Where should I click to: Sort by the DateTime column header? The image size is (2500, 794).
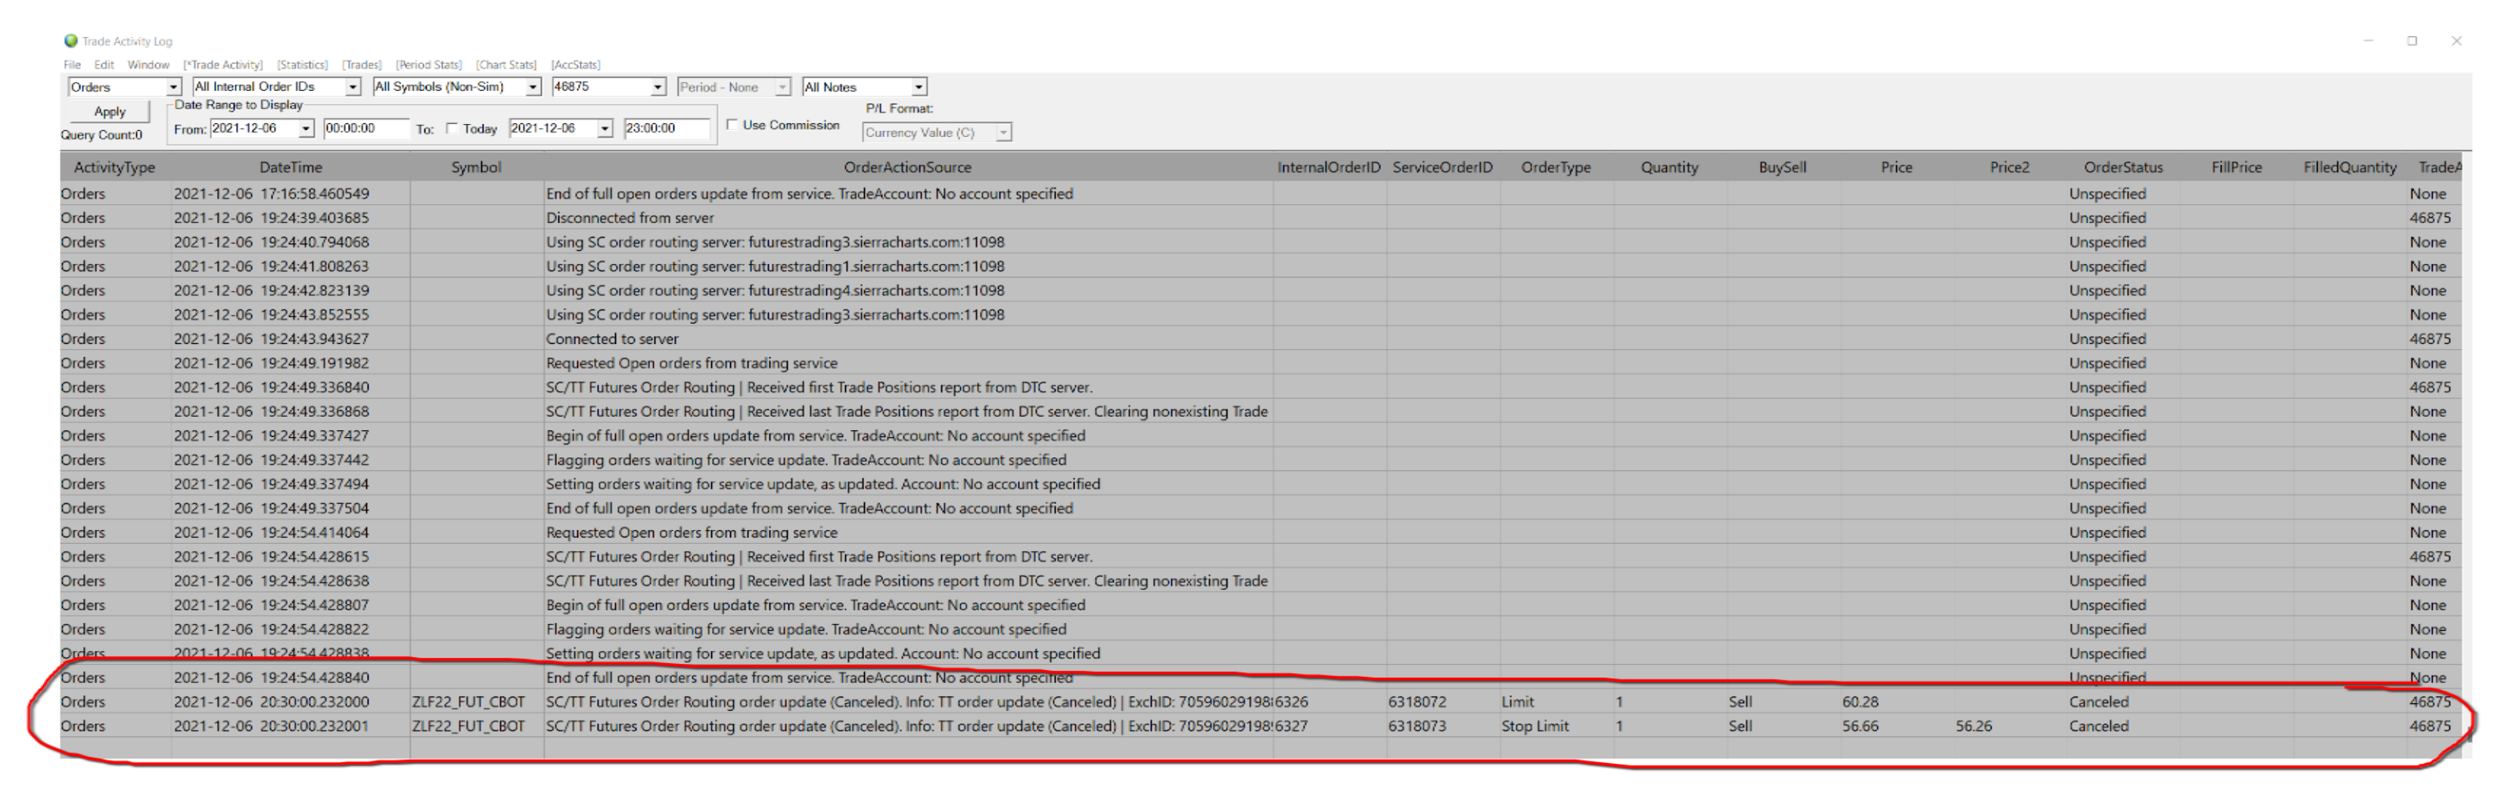(x=291, y=167)
